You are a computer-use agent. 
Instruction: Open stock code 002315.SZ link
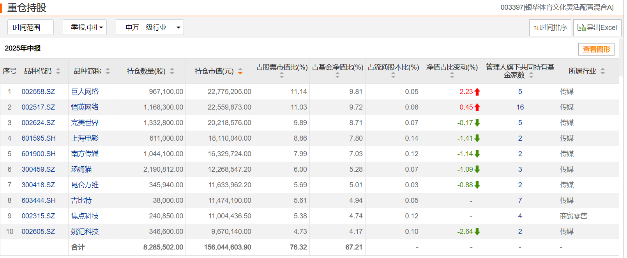[38, 216]
